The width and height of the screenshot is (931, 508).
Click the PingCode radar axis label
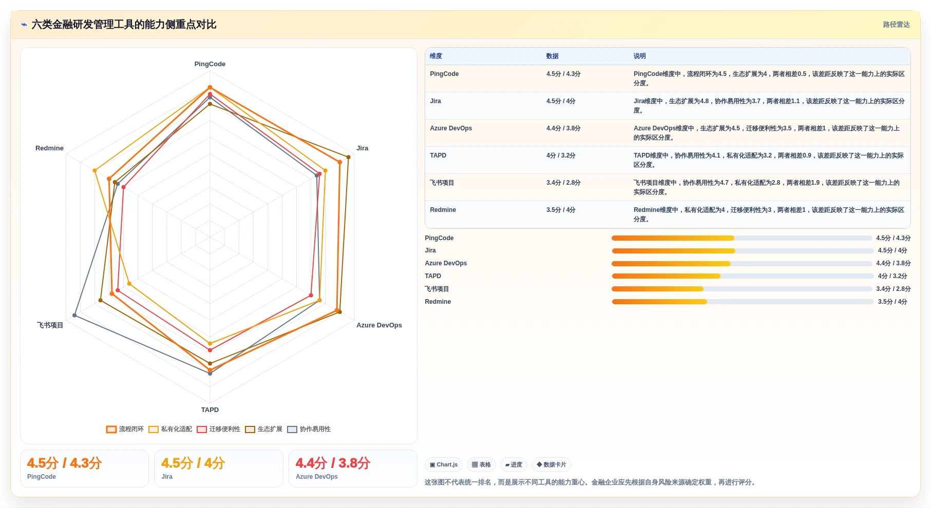210,64
